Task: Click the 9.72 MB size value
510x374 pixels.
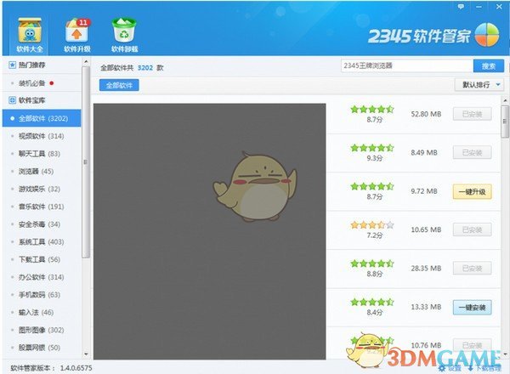Action: click(424, 191)
